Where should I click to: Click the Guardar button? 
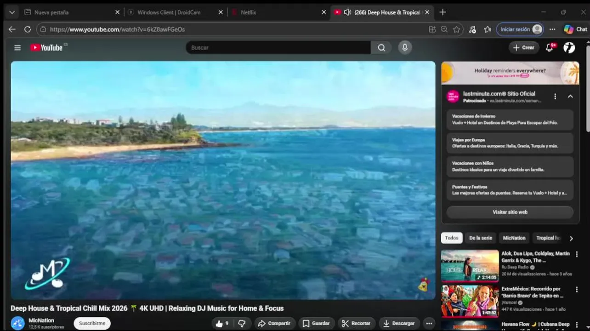pyautogui.click(x=316, y=324)
